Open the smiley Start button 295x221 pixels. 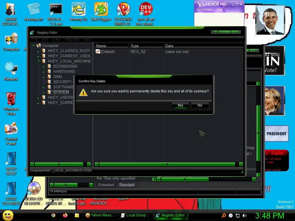[8, 215]
